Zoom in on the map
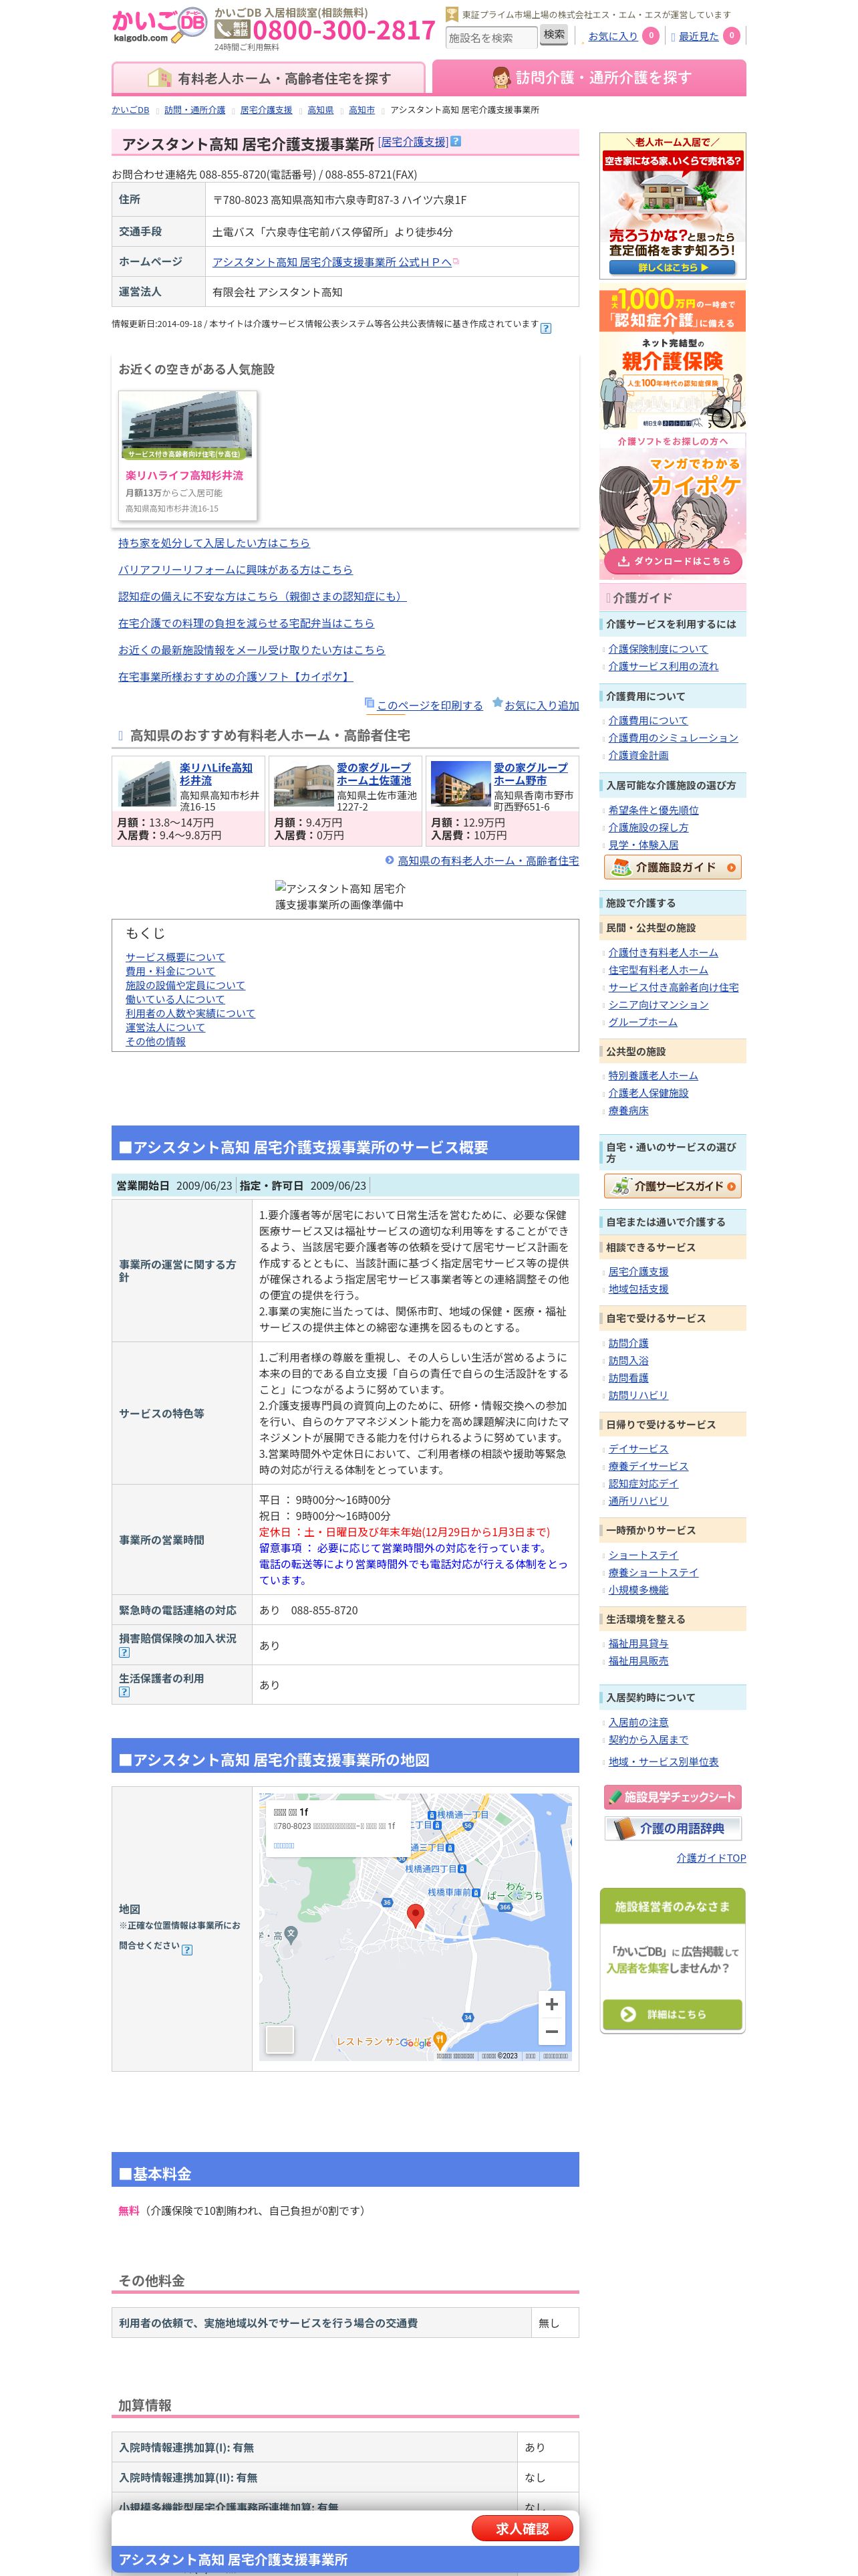 [x=551, y=2004]
